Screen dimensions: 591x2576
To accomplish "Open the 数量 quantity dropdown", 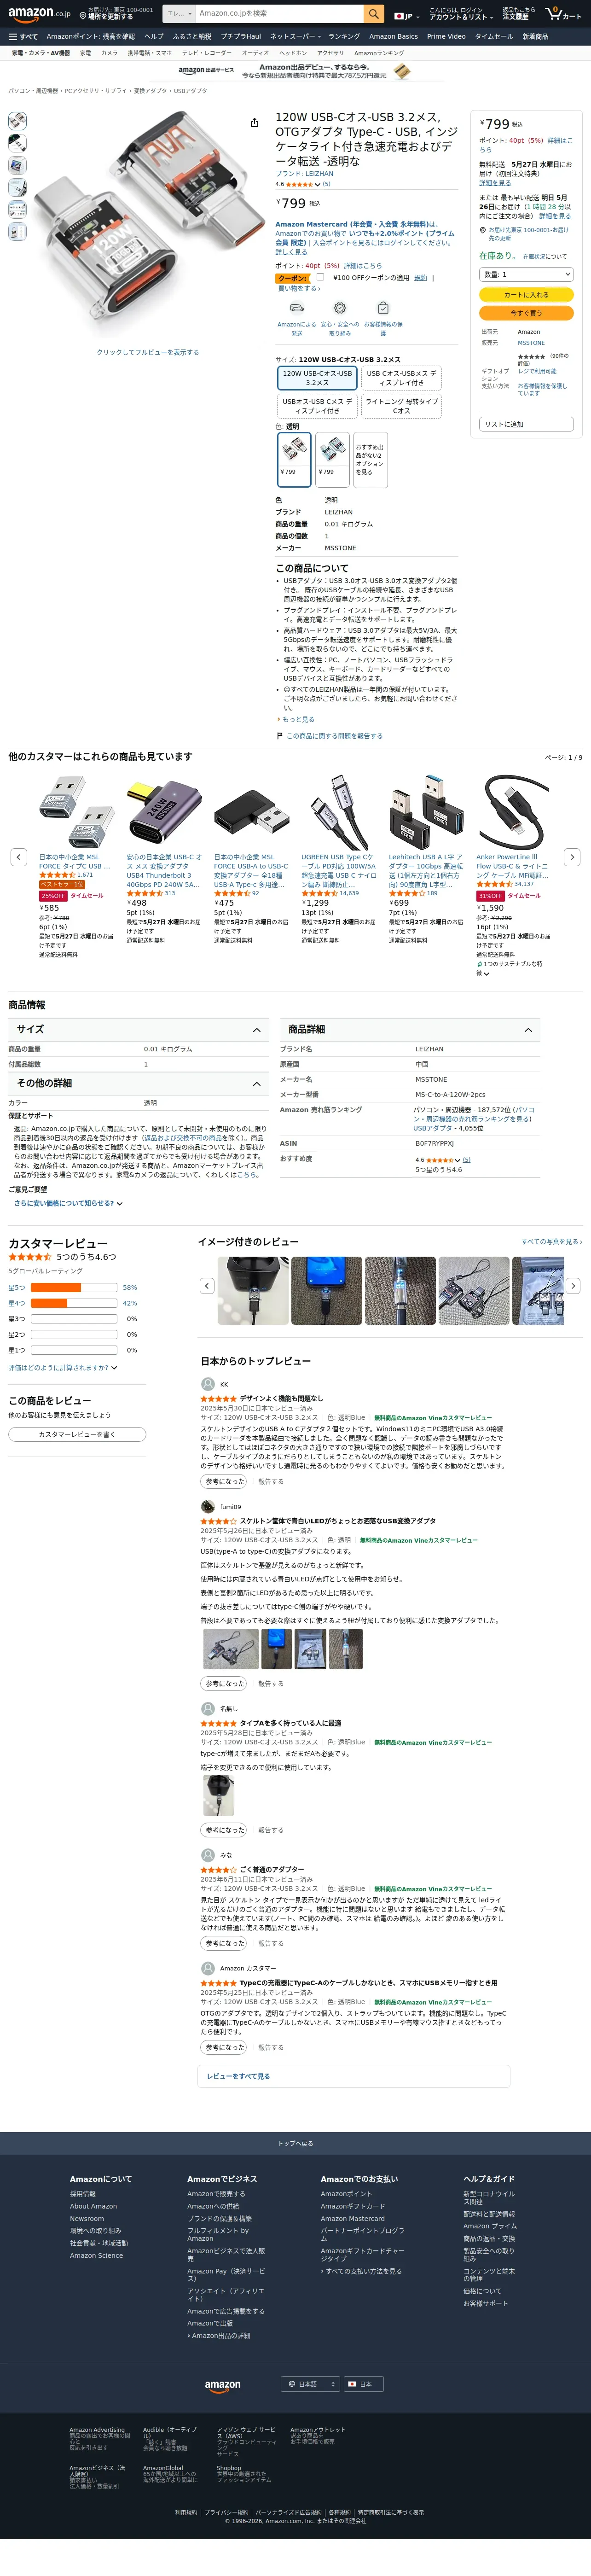I will click(x=526, y=274).
